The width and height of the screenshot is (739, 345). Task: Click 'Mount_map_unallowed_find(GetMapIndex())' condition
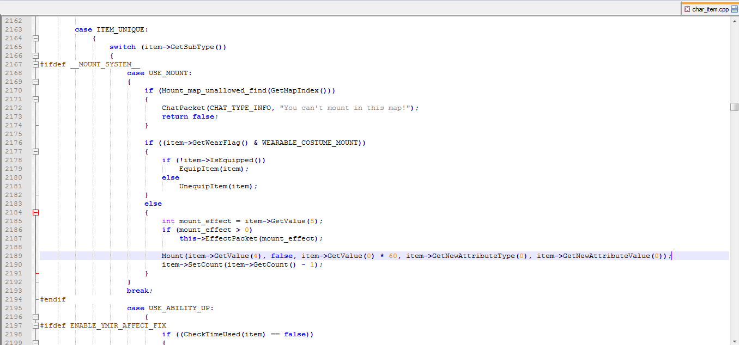point(246,90)
